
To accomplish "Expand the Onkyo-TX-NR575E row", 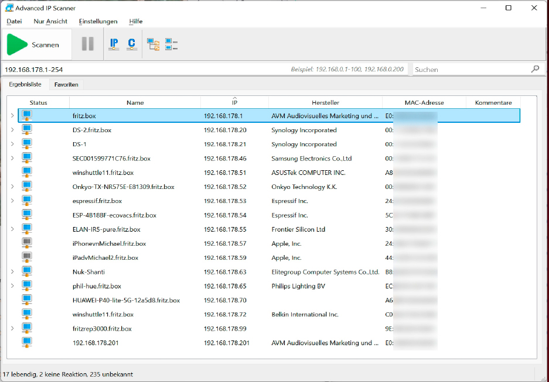I will tap(12, 187).
